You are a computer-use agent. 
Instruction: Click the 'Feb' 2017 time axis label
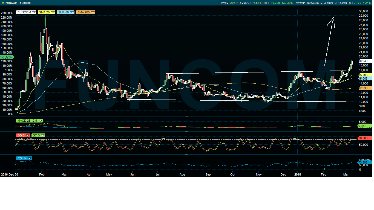tap(42, 174)
